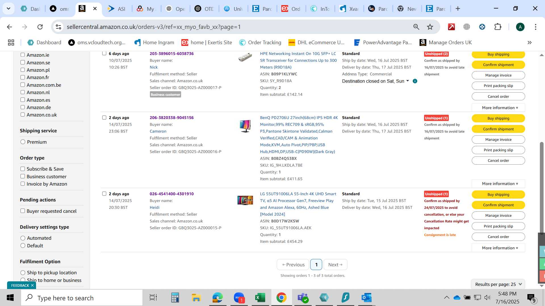Viewport: 545px width, 306px height.
Task: Open Microsoft Edge from taskbar
Action: [218, 298]
